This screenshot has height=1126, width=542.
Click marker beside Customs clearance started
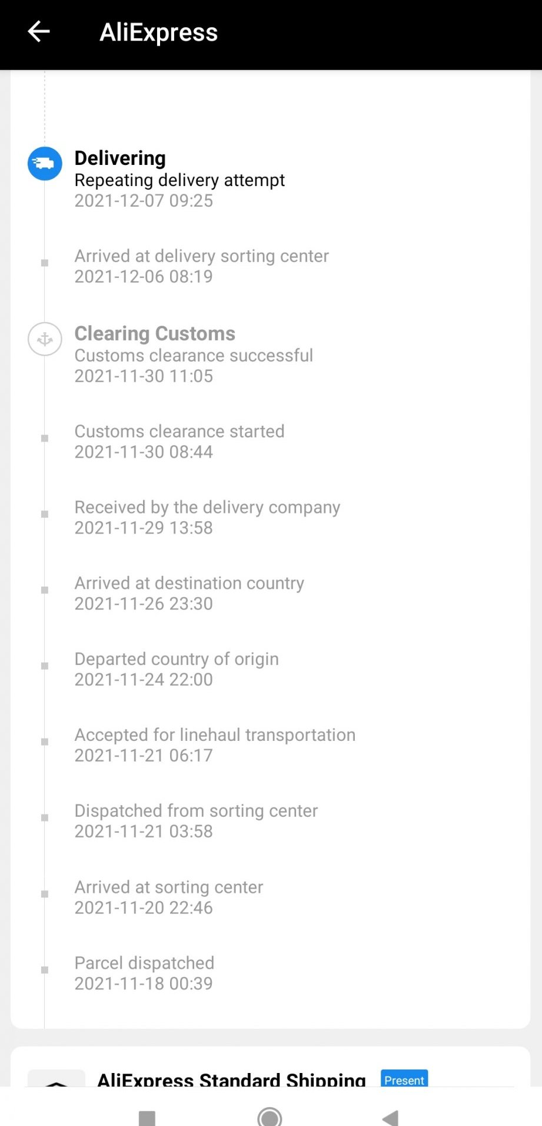tap(45, 438)
